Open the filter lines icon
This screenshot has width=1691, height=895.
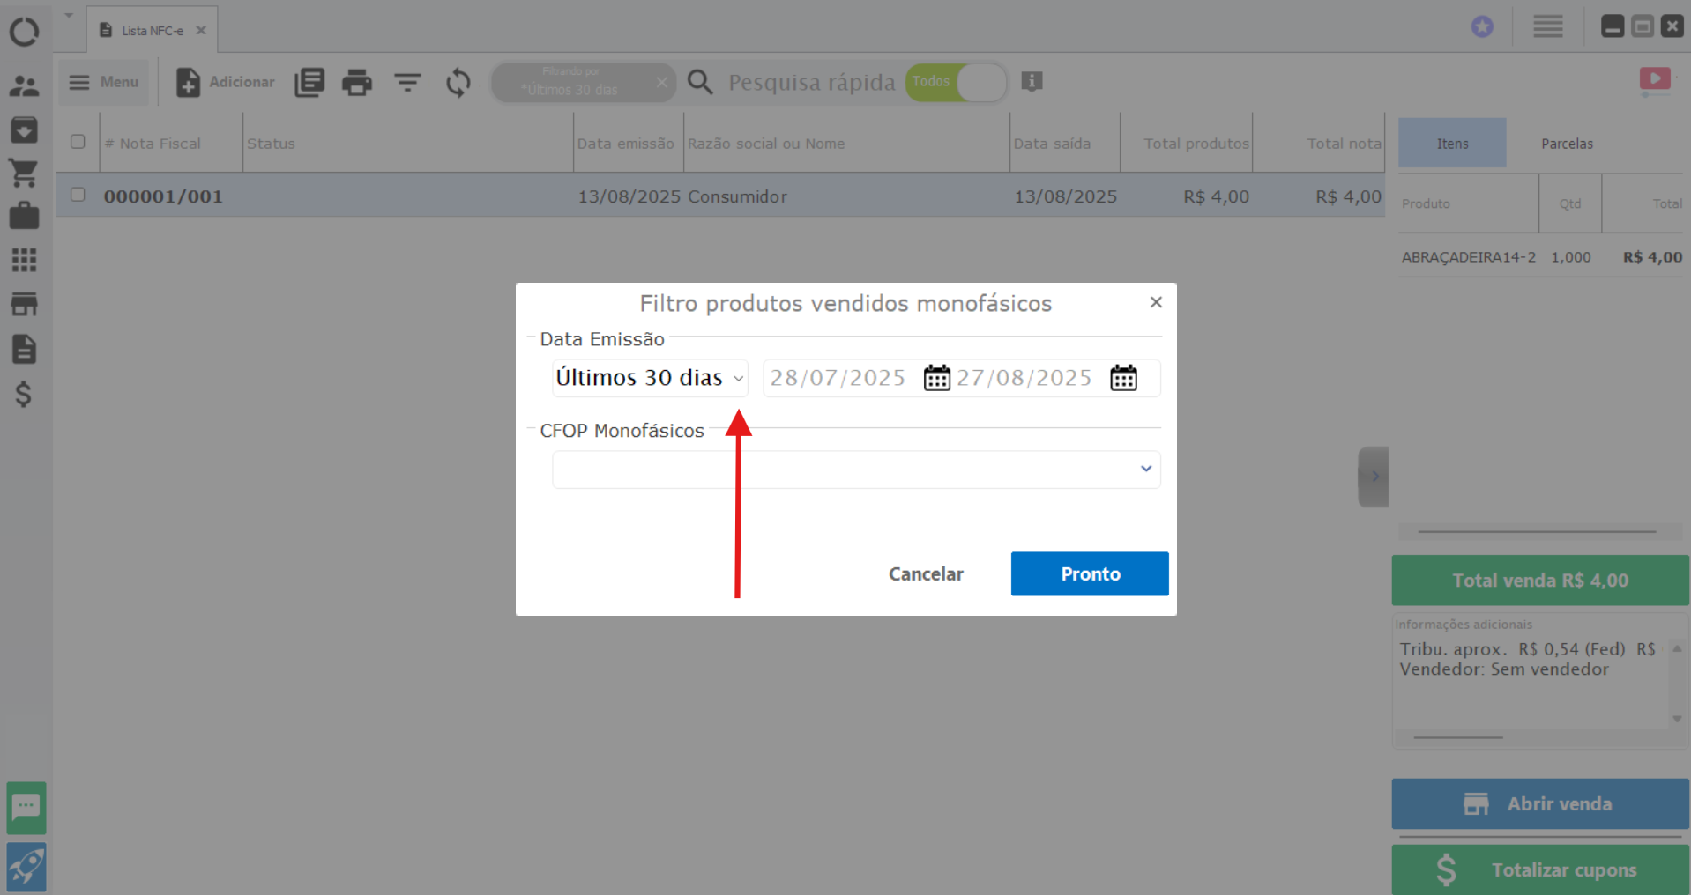(407, 83)
